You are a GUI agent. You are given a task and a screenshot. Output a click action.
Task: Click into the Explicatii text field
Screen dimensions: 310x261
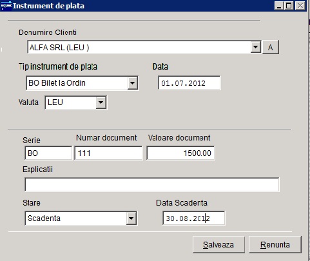tap(152, 184)
